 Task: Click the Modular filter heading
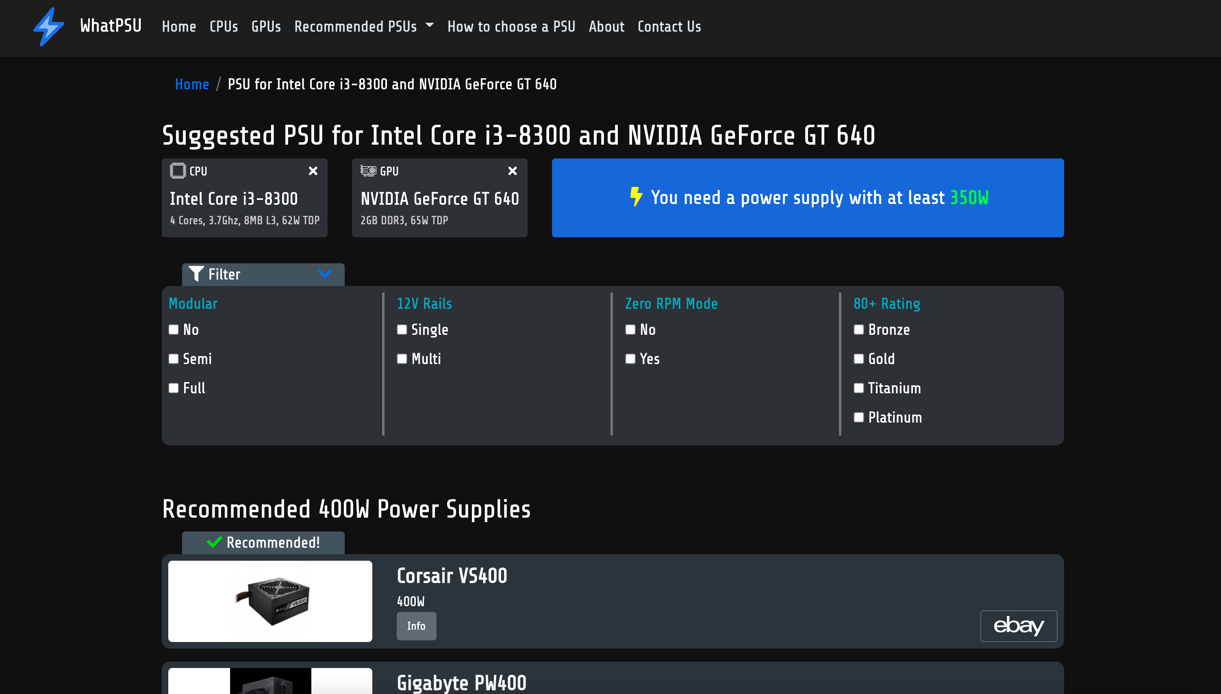coord(193,304)
